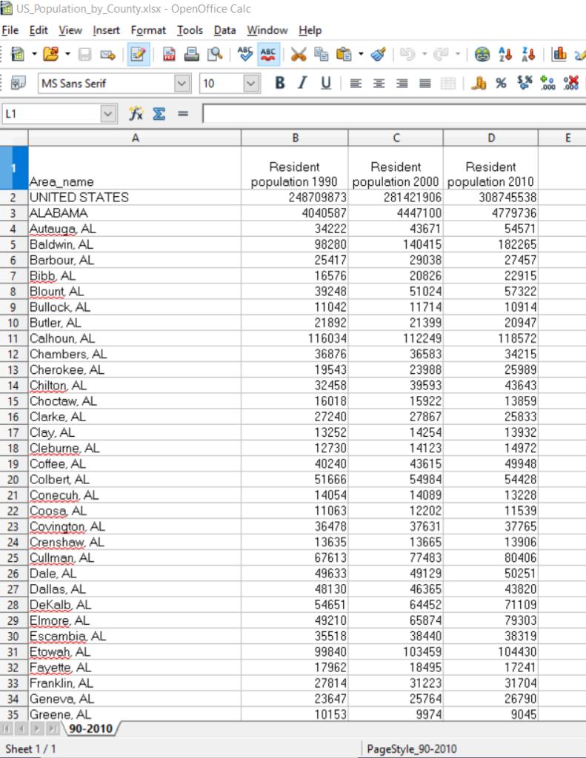This screenshot has width=586, height=758.
Task: Click the Paste clipboard icon
Action: click(x=344, y=53)
